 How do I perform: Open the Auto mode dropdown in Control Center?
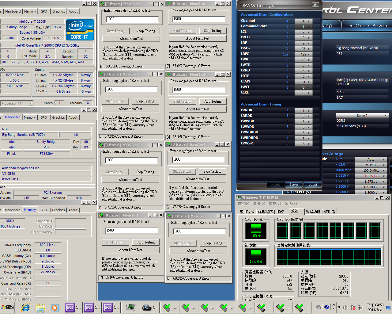click(x=371, y=159)
